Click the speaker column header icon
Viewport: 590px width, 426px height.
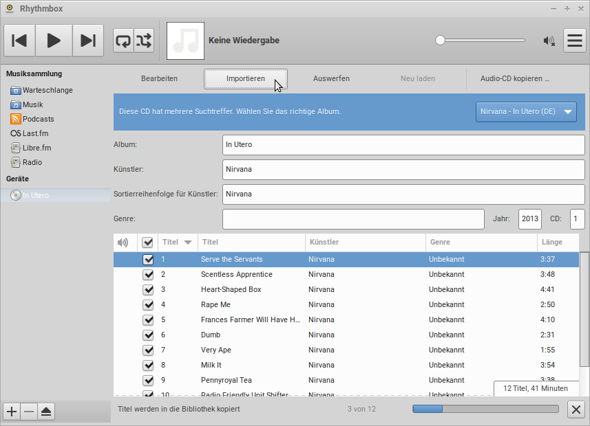(123, 243)
